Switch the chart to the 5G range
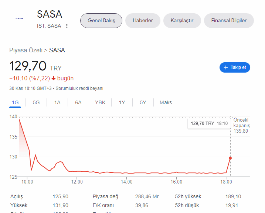This screenshot has height=213, width=265. click(x=36, y=102)
